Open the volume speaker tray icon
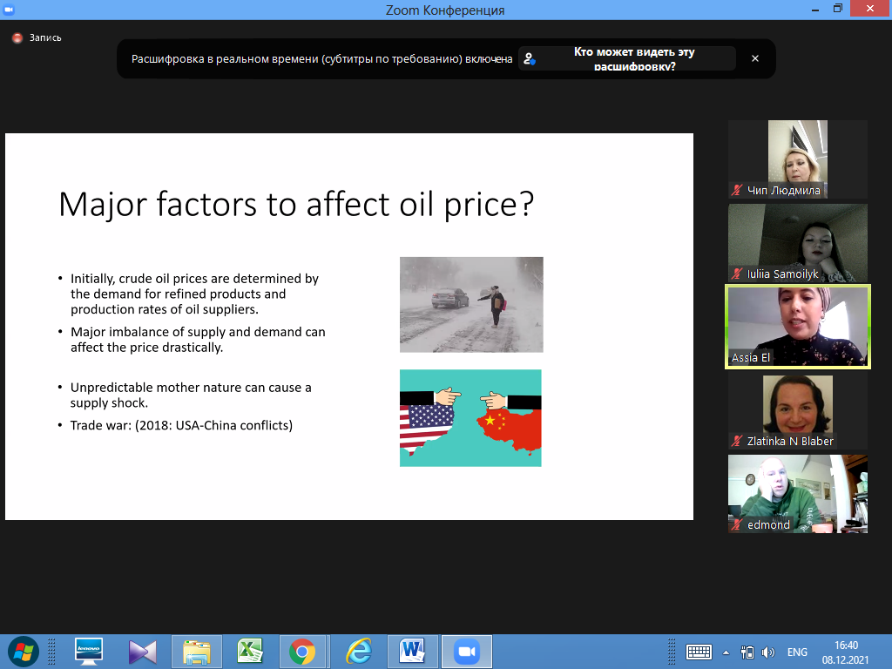Screen dimensions: 892x669 click(x=768, y=652)
